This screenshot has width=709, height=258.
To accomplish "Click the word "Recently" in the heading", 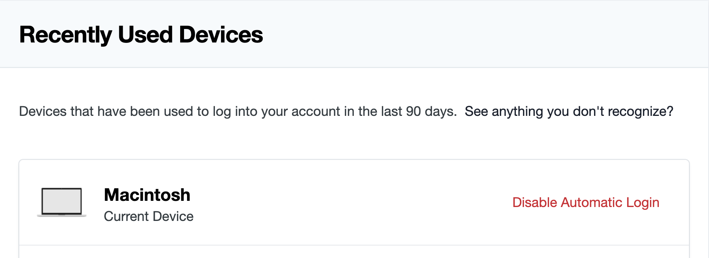I will (x=66, y=35).
